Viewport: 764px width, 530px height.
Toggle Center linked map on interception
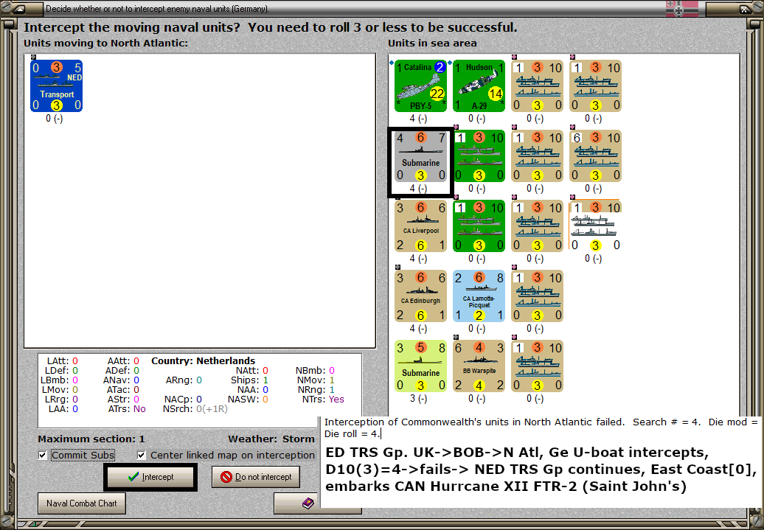(142, 455)
